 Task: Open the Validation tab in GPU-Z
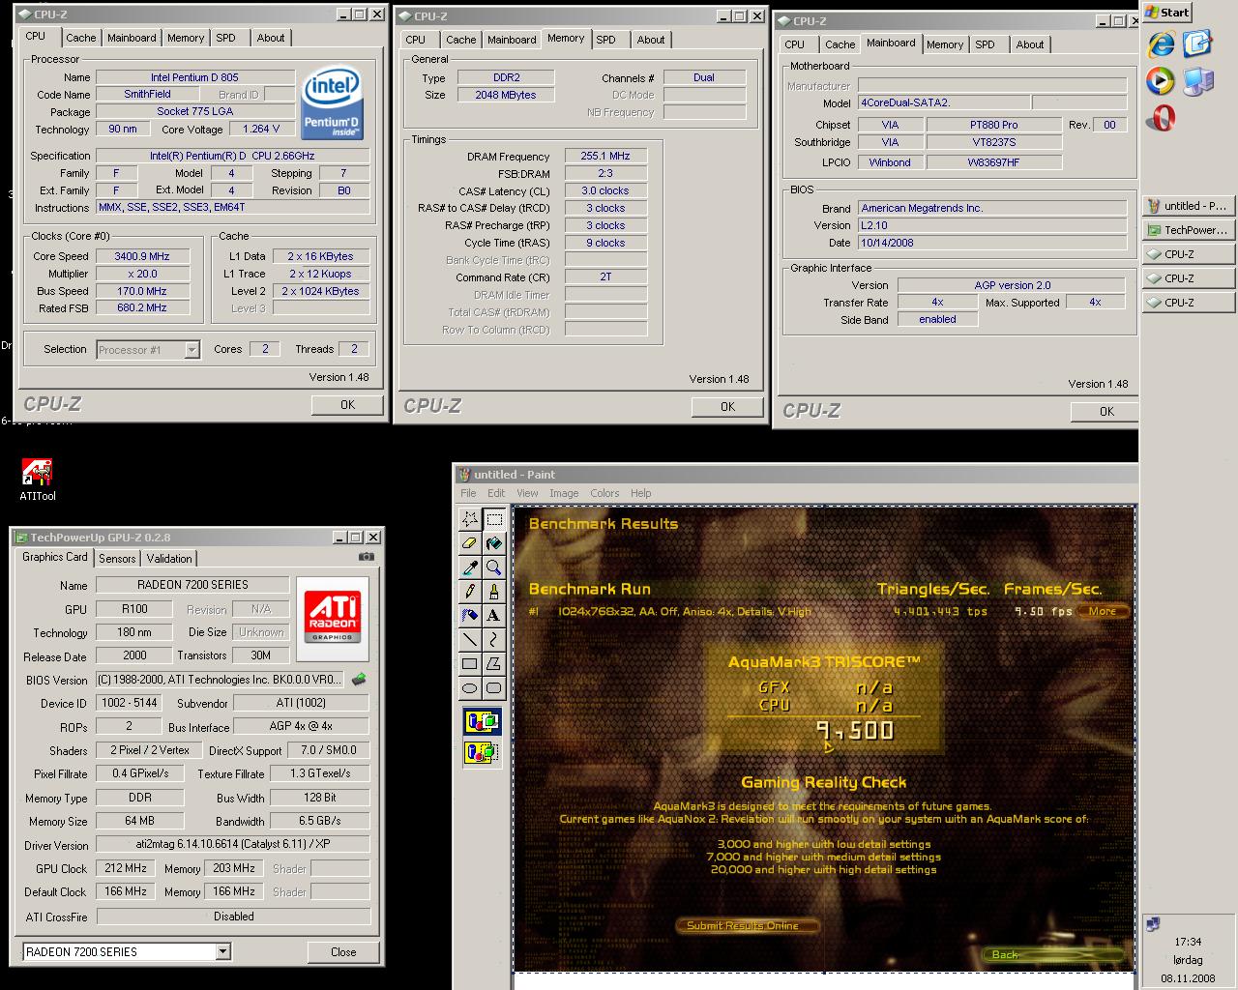169,559
